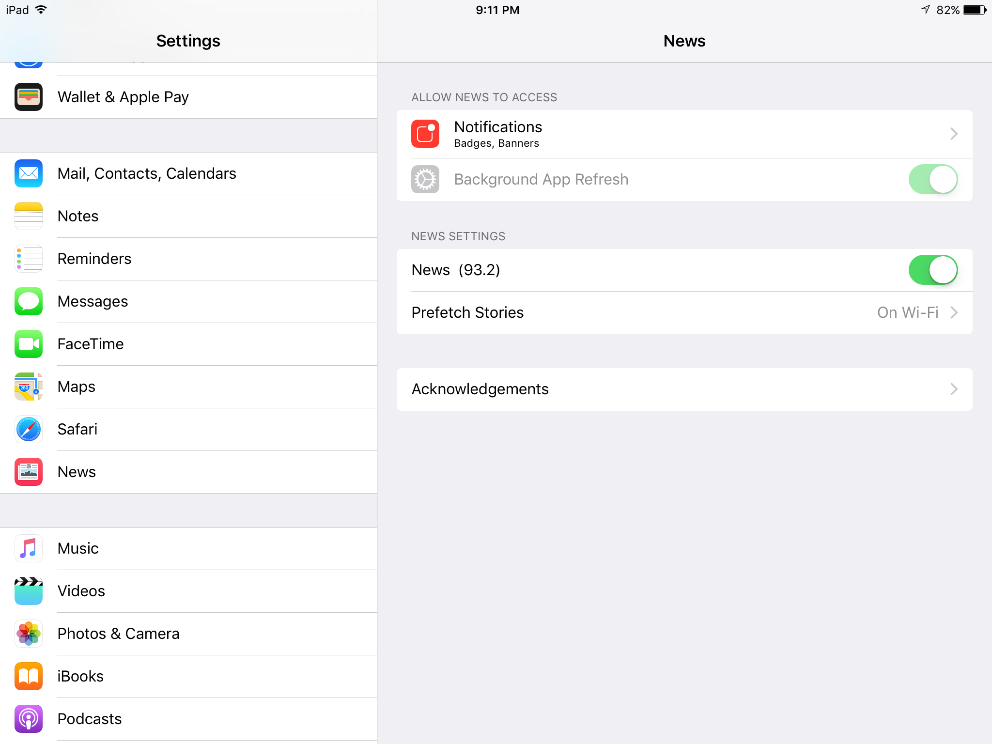Tap the Background App Refresh gear icon

(425, 179)
